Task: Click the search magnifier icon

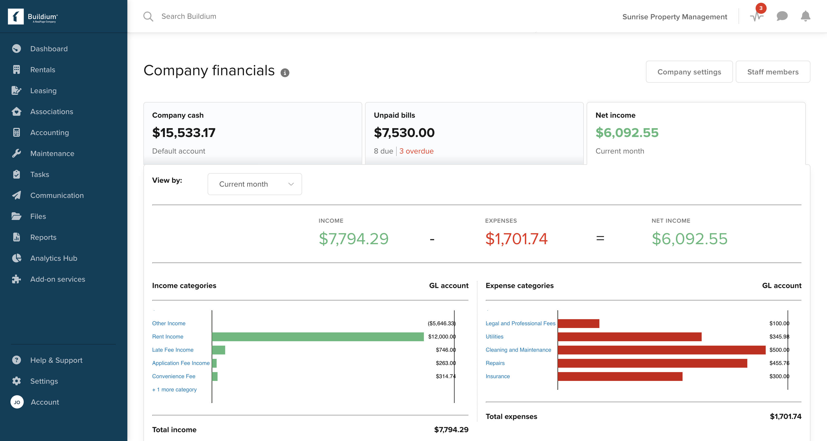Action: [148, 16]
